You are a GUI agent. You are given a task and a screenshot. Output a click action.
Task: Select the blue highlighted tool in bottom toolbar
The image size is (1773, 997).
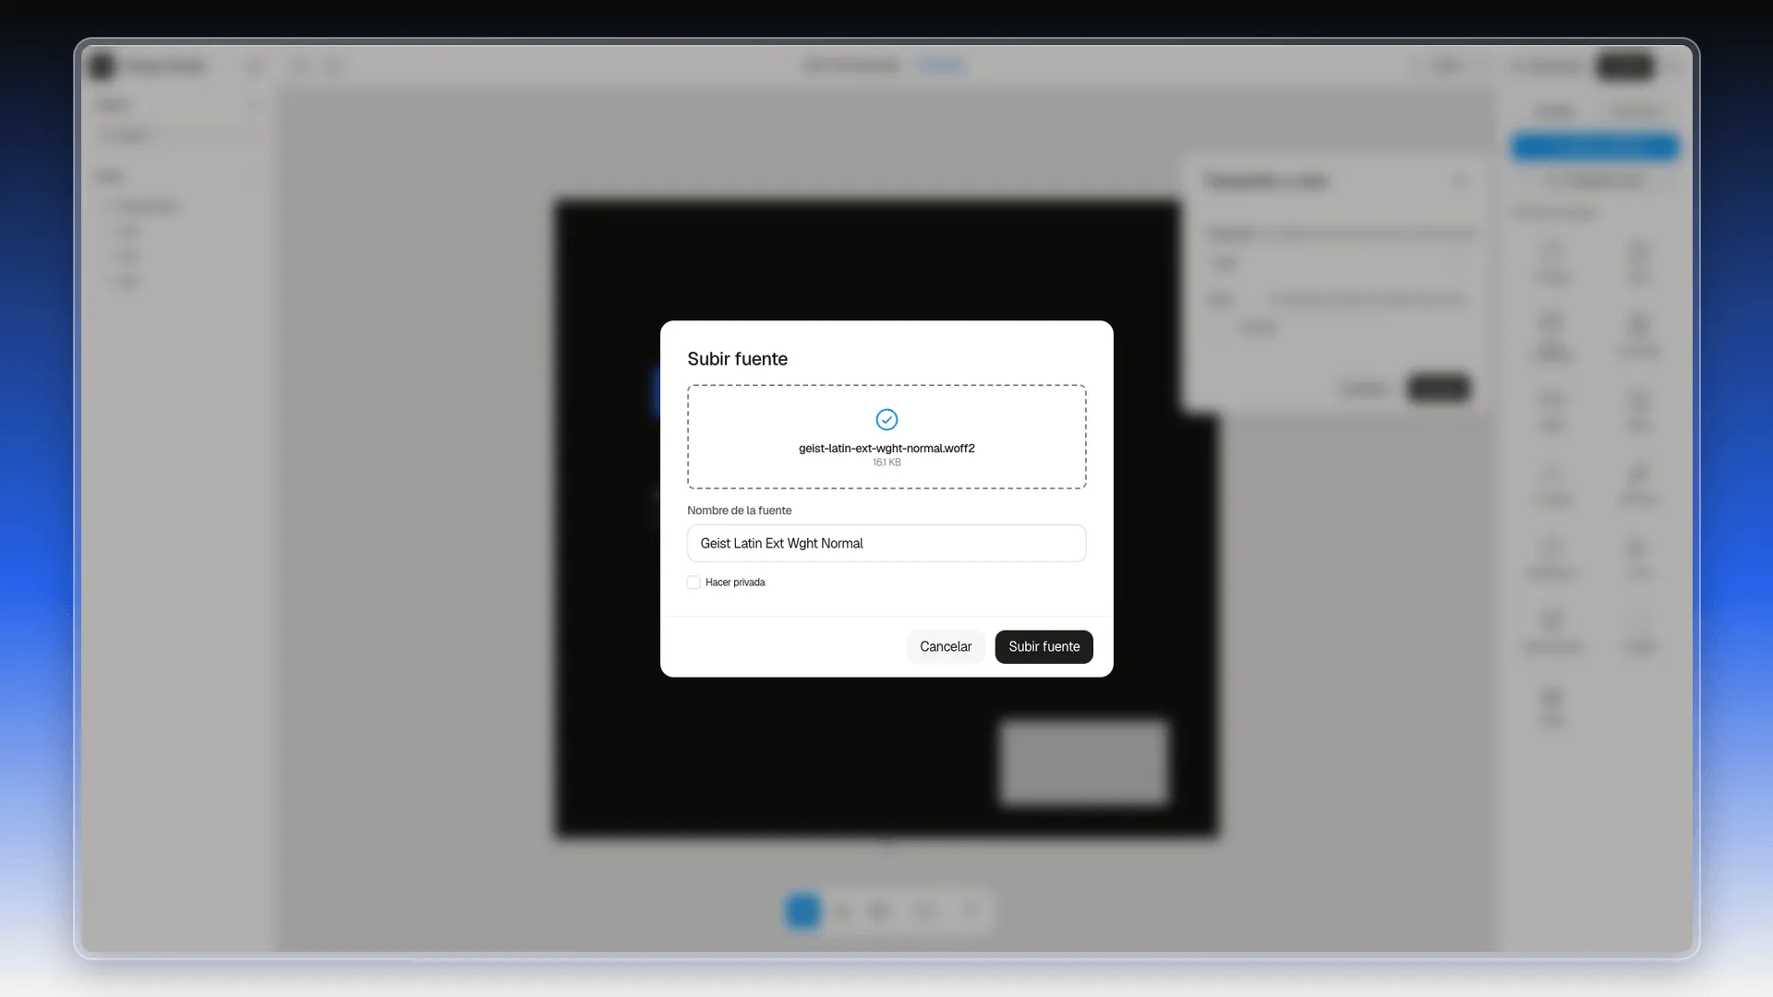[x=802, y=911]
